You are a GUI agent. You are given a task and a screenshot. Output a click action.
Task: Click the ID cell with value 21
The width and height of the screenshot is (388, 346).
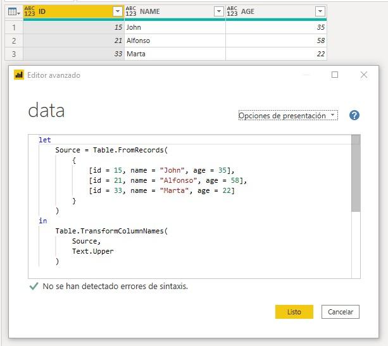click(x=73, y=40)
